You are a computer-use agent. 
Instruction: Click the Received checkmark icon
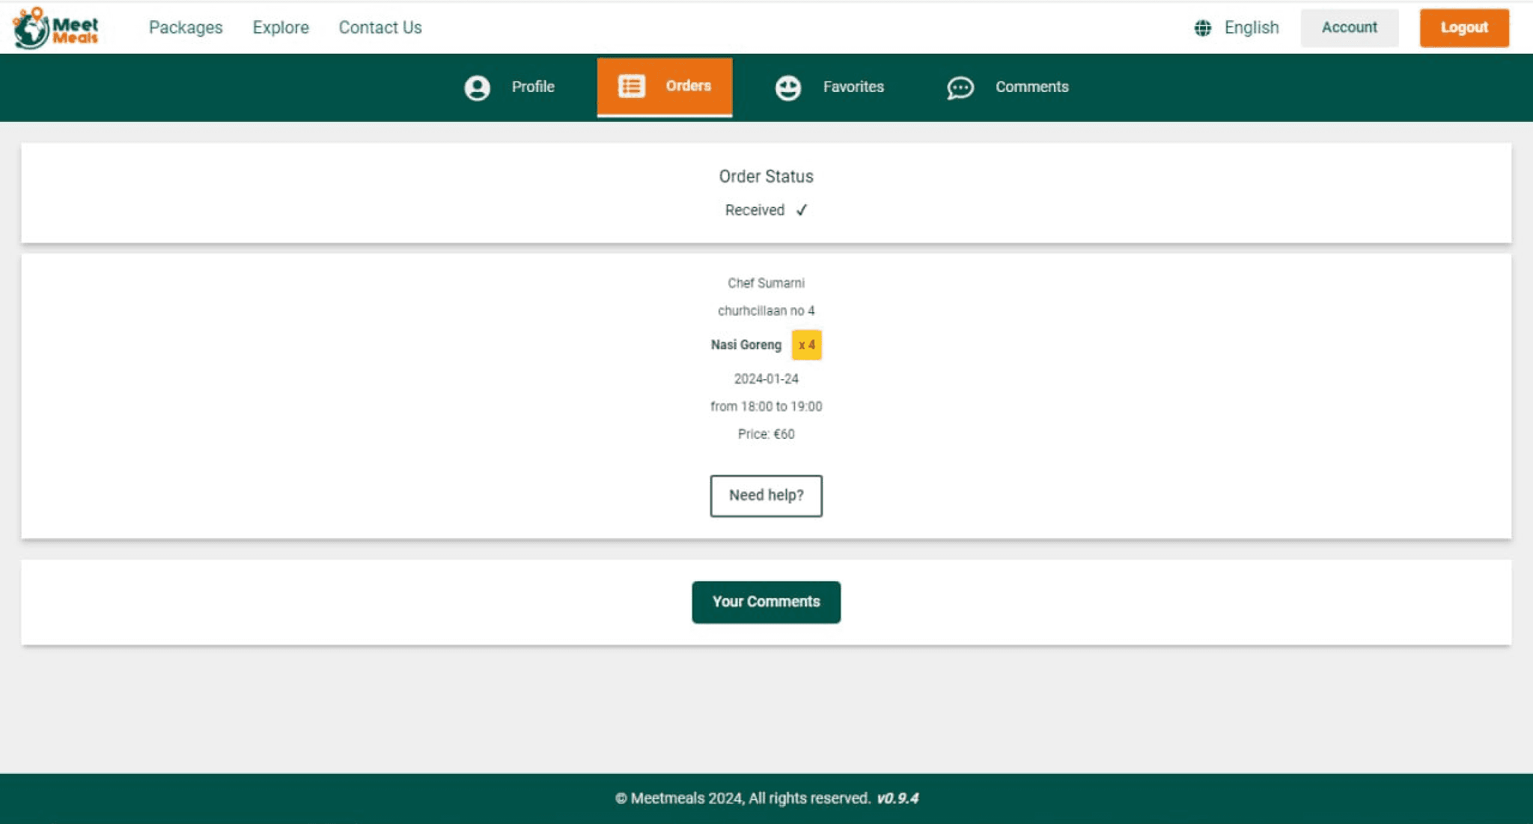click(x=802, y=210)
